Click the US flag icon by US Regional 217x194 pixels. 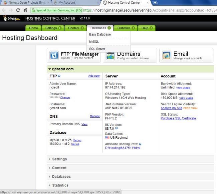pos(107,137)
